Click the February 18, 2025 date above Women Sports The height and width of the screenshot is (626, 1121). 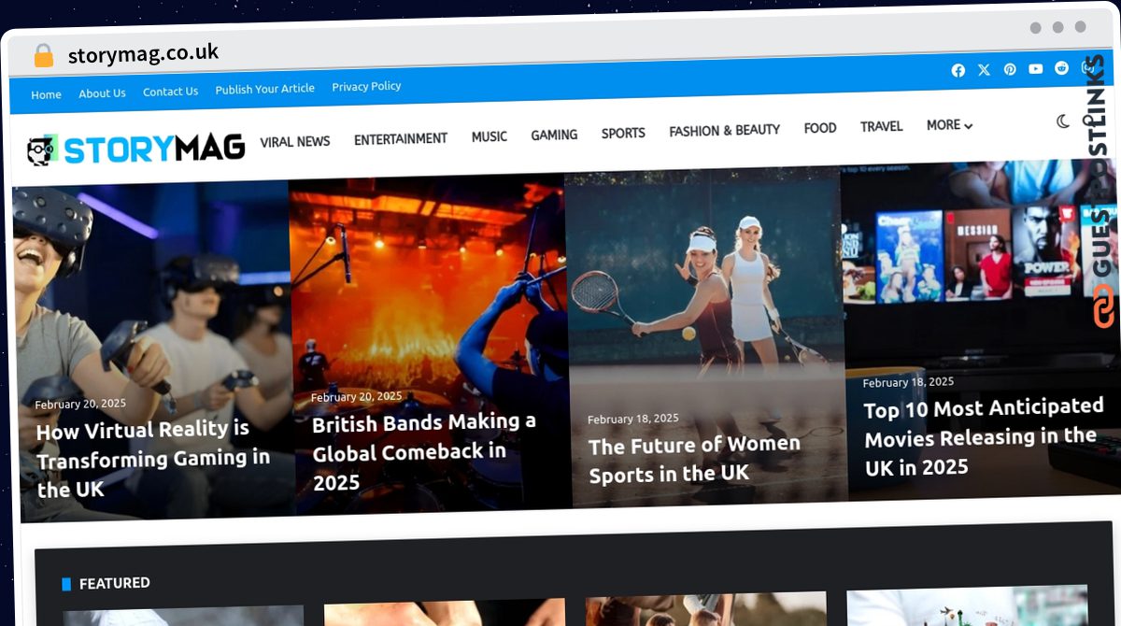click(x=633, y=419)
